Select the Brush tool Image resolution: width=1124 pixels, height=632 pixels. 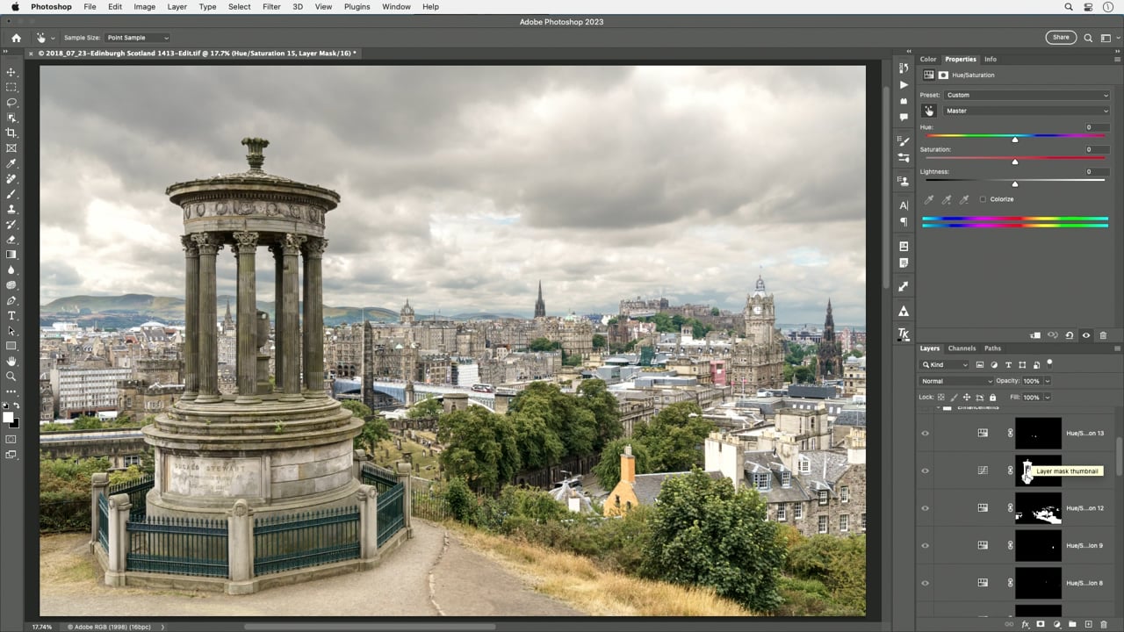(x=11, y=194)
